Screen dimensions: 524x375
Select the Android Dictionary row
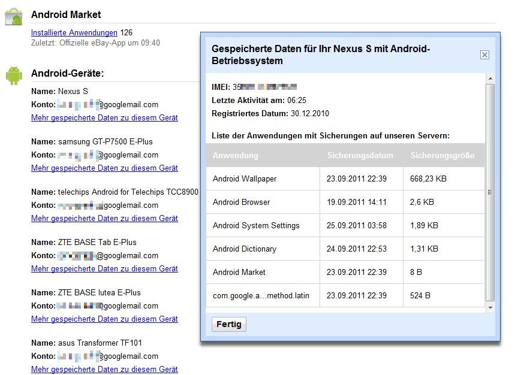345,249
